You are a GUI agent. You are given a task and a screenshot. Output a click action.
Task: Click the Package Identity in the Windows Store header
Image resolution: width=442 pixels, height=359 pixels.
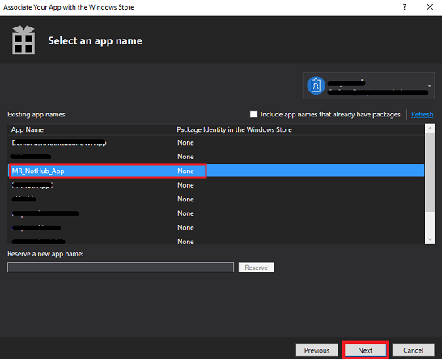[x=234, y=129]
